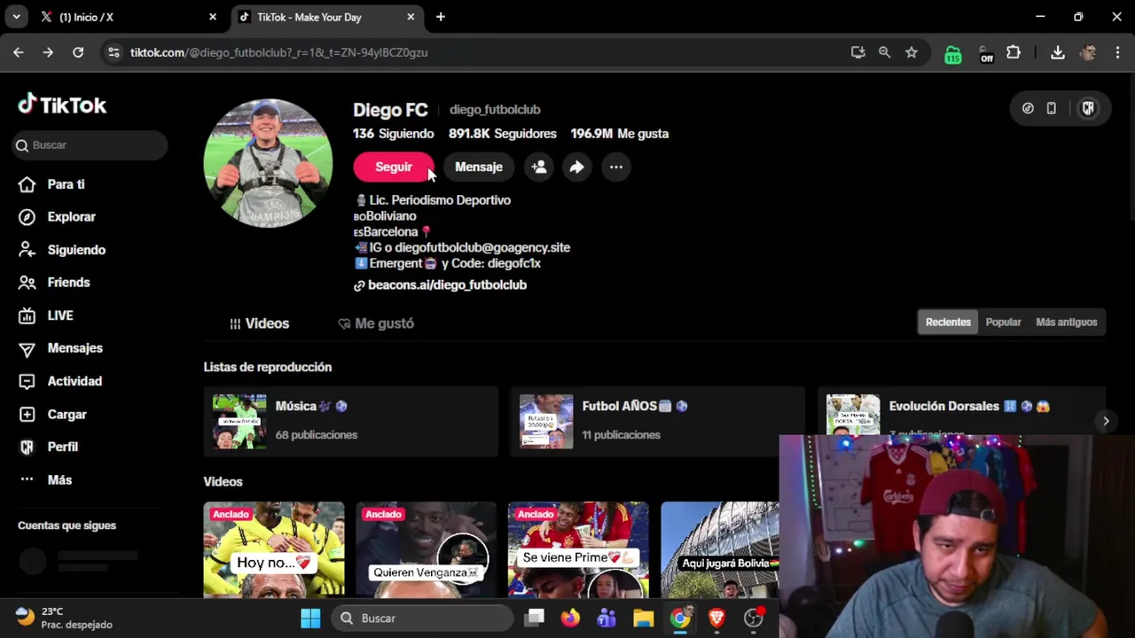
Task: Open browser downloads
Action: [1057, 52]
